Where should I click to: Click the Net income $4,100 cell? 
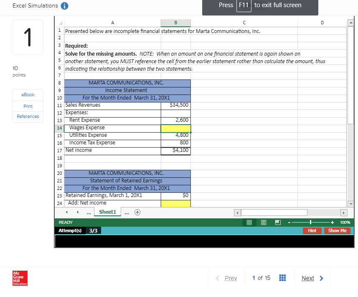(175, 151)
